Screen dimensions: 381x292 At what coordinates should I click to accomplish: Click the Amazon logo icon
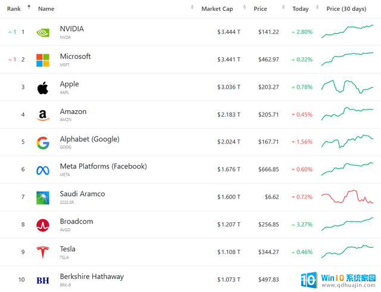coord(43,115)
